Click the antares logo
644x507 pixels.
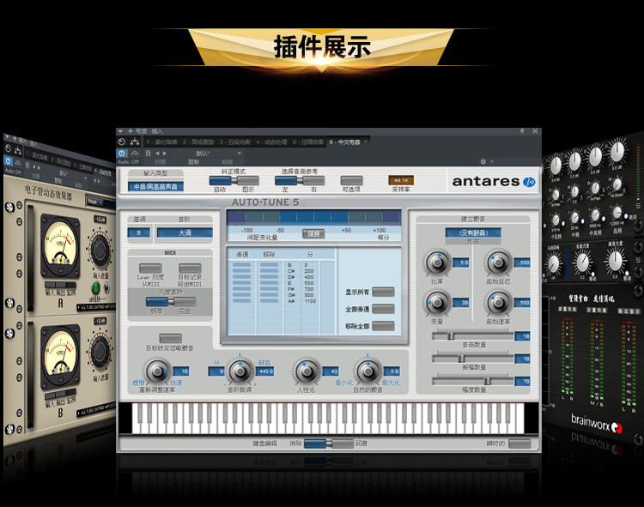[493, 181]
